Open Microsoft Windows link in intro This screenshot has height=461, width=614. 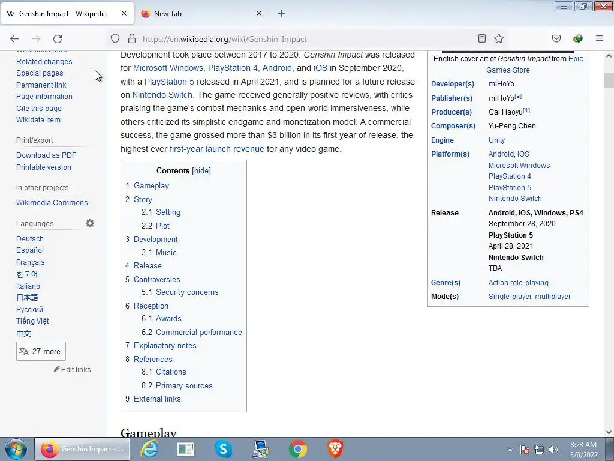(168, 68)
